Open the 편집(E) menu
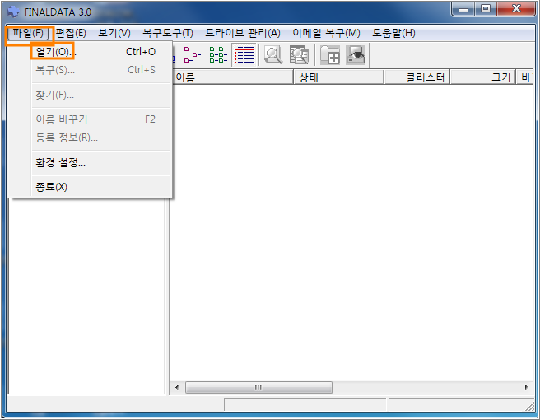 pyautogui.click(x=71, y=34)
